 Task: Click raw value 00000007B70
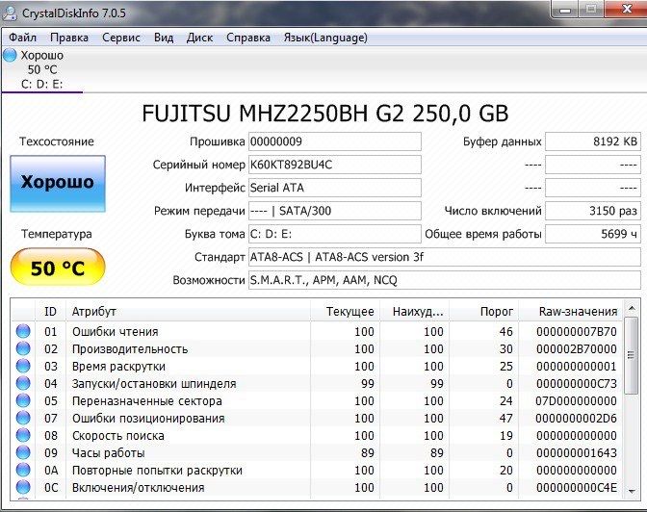click(x=577, y=332)
